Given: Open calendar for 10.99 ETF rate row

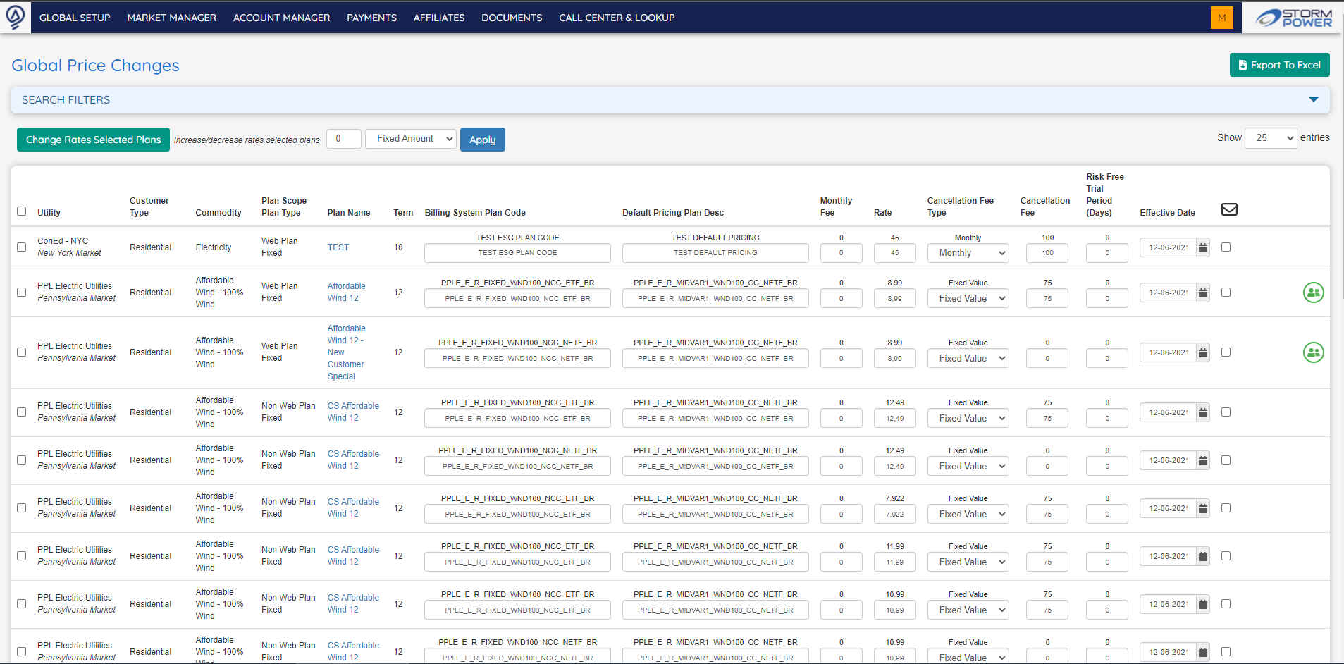Looking at the screenshot, I should coord(1203,604).
